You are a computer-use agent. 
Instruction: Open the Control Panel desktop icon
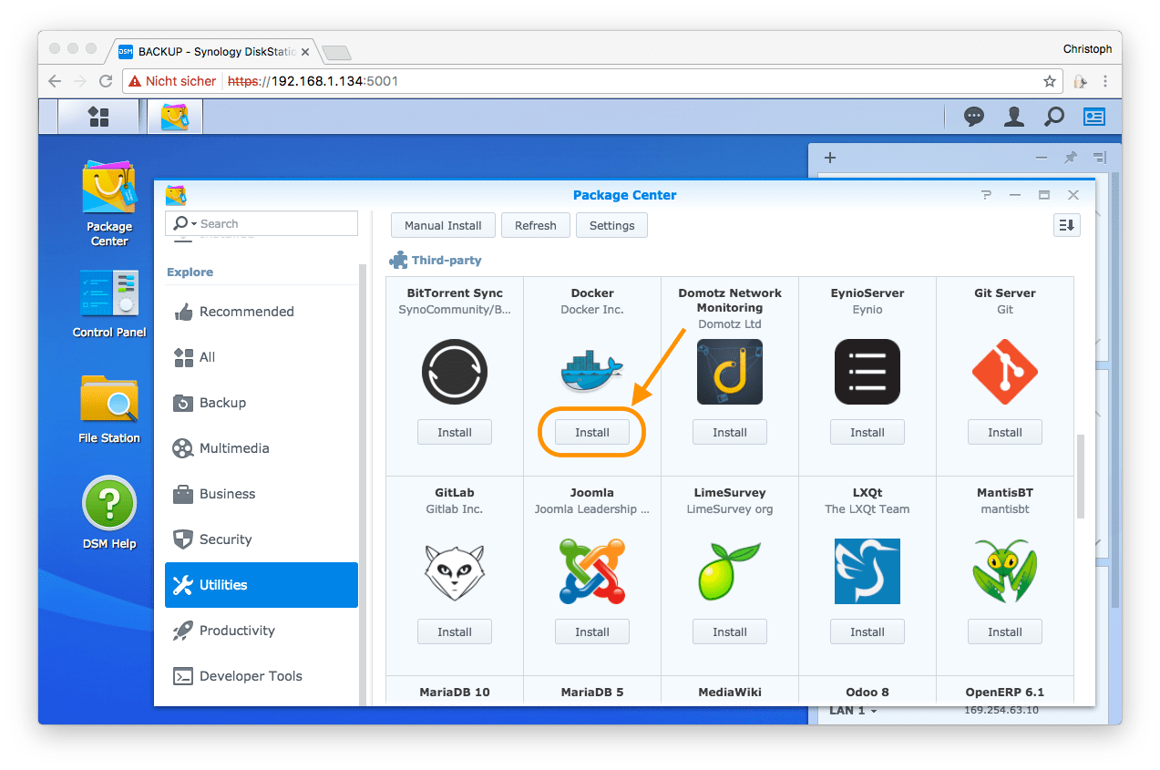coord(109,293)
